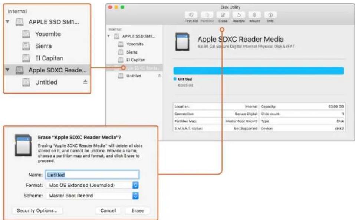Click the Capacity value in the info table
Viewport: 355px width, 220px height.
[x=336, y=106]
